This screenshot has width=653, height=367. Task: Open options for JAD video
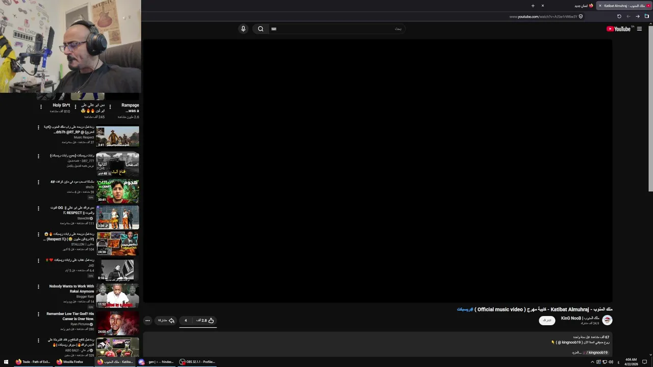coord(38,260)
